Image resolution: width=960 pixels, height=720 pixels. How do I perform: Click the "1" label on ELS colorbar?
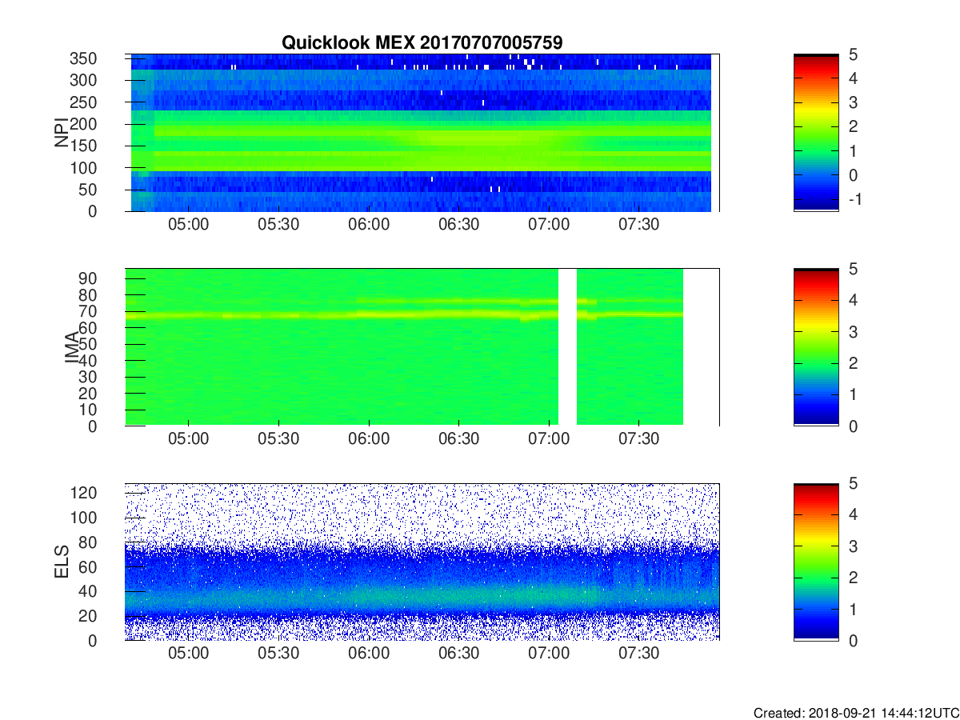(852, 610)
